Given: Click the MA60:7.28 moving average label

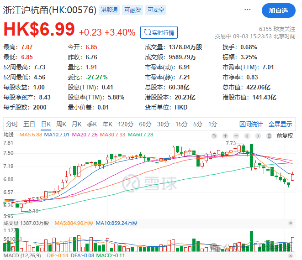Looking at the screenshot, I should tap(140, 135).
